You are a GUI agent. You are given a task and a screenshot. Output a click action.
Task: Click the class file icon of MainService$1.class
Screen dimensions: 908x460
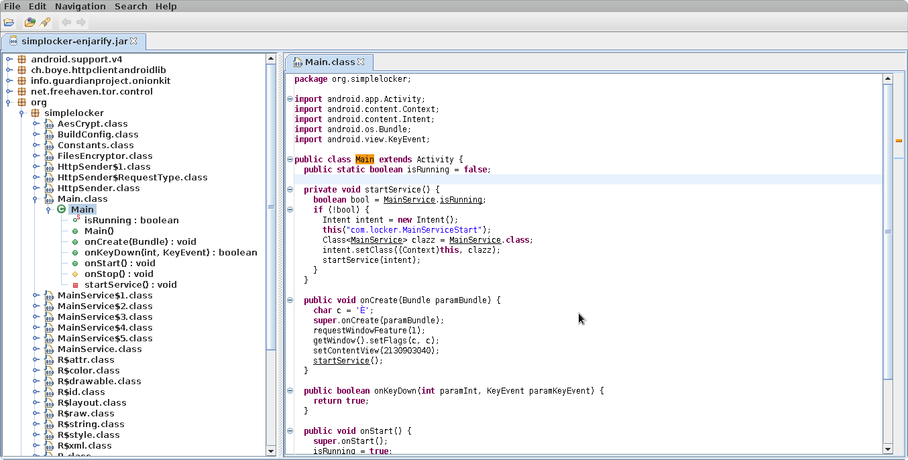click(x=49, y=295)
